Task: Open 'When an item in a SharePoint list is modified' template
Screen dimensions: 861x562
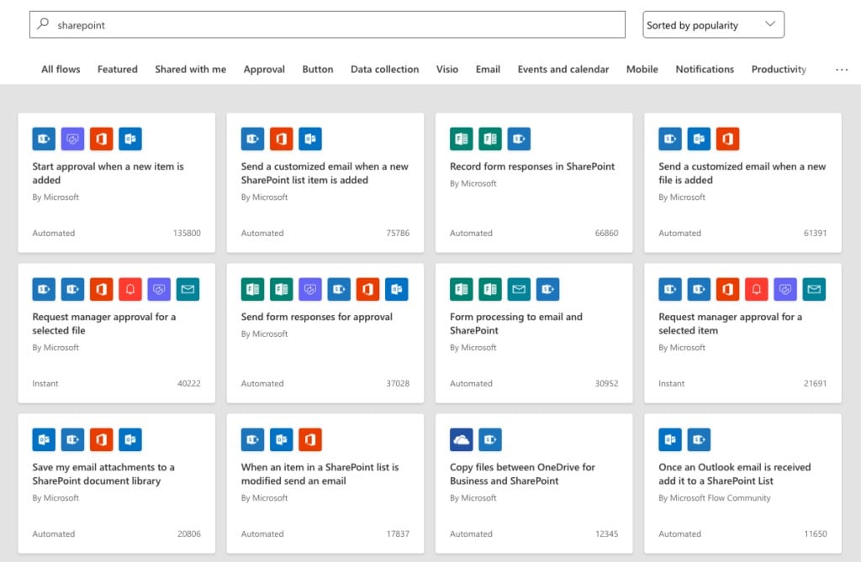Action: (320, 474)
